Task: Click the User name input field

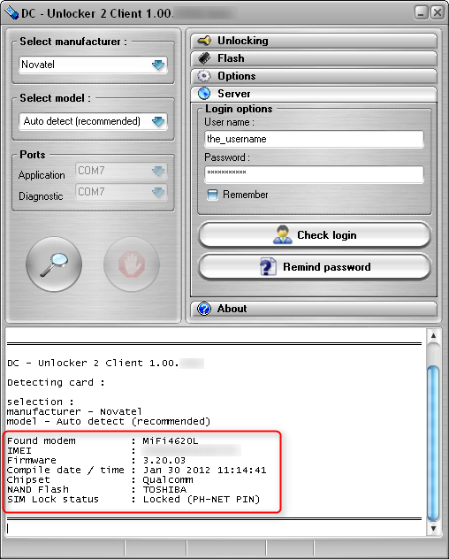Action: [x=315, y=139]
